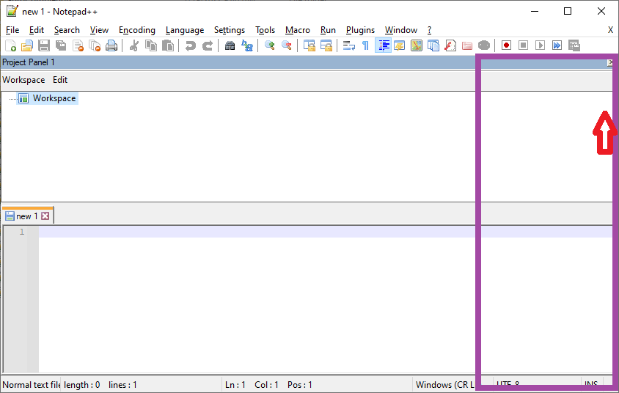Open the Plugins menu
This screenshot has width=619, height=393.
360,30
